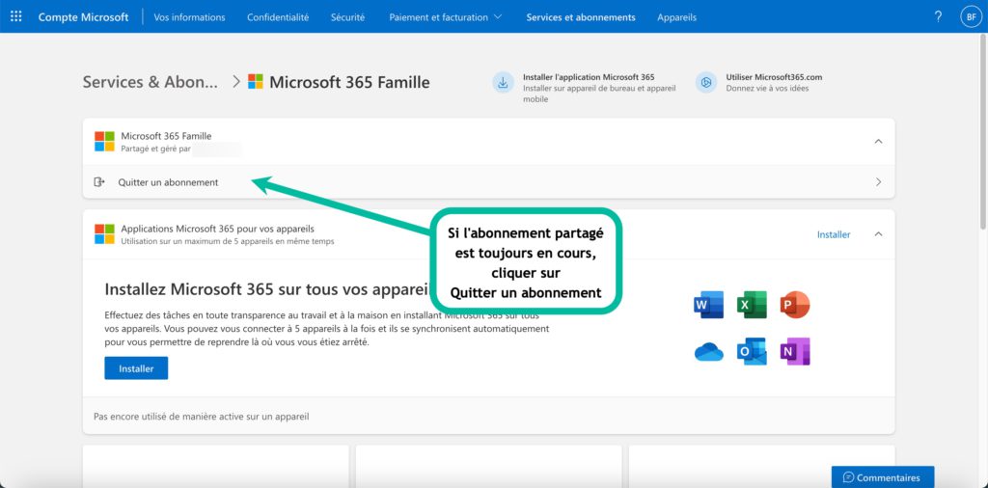
Task: Select the Appareils menu item
Action: point(676,17)
